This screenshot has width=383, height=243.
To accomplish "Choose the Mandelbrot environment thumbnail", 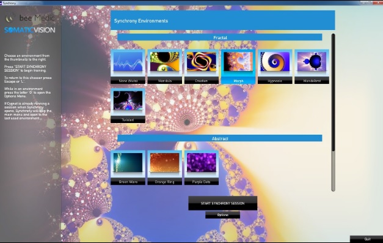I will click(312, 67).
